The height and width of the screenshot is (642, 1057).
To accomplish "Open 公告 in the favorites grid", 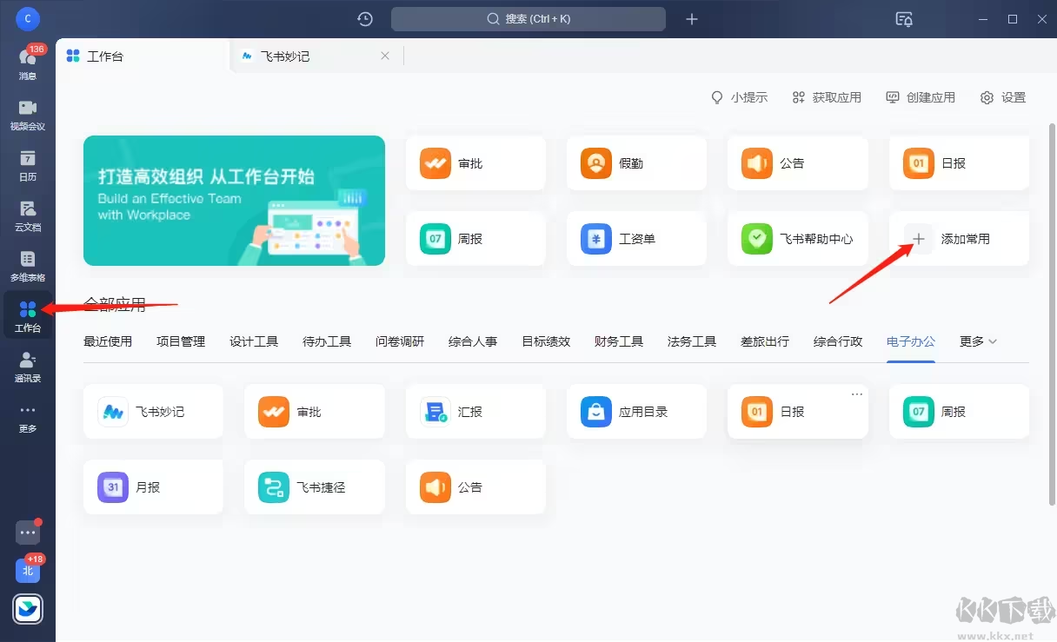I will (798, 163).
